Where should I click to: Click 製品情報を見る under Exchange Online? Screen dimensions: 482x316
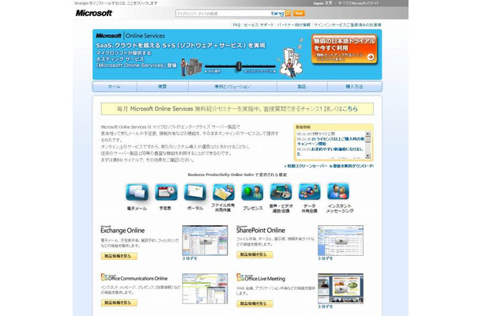(x=119, y=256)
